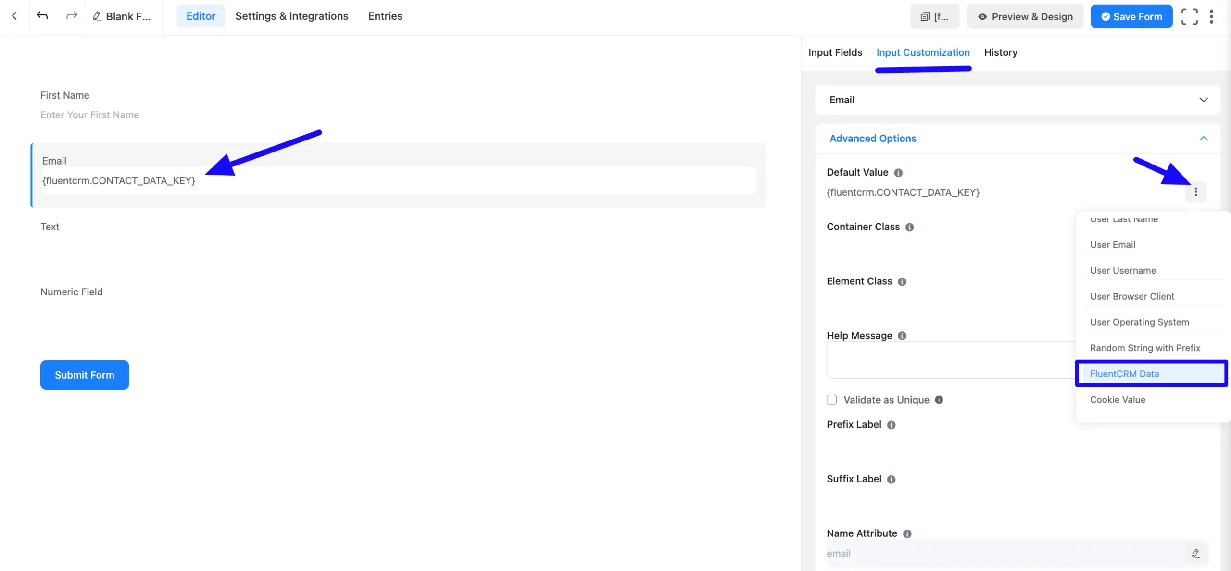The image size is (1231, 571).
Task: Click the Name Attribute edit pencil icon
Action: pos(1196,553)
